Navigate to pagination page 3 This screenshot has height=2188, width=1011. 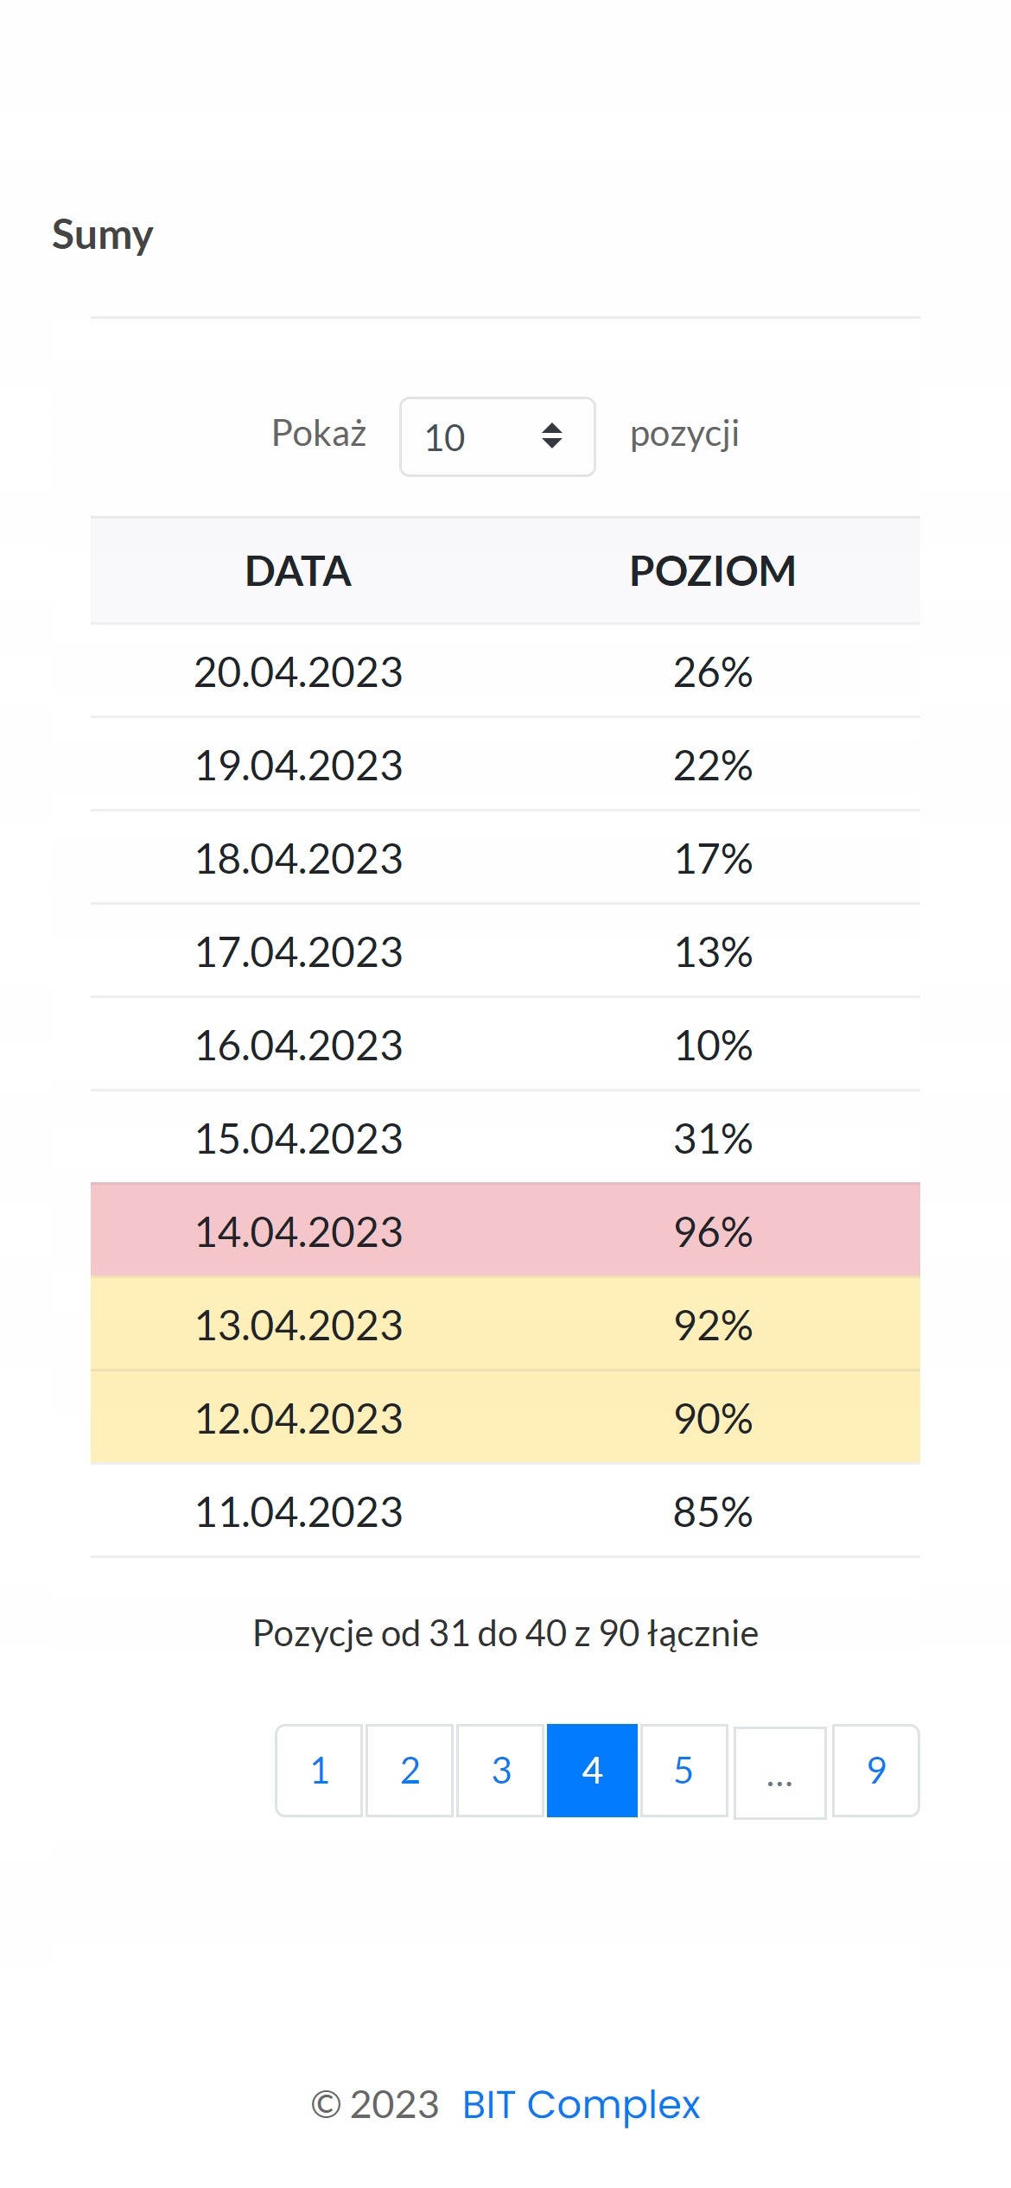coord(500,1771)
